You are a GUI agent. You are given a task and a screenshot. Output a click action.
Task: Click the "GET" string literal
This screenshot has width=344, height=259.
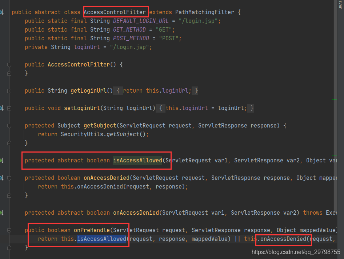coord(164,29)
